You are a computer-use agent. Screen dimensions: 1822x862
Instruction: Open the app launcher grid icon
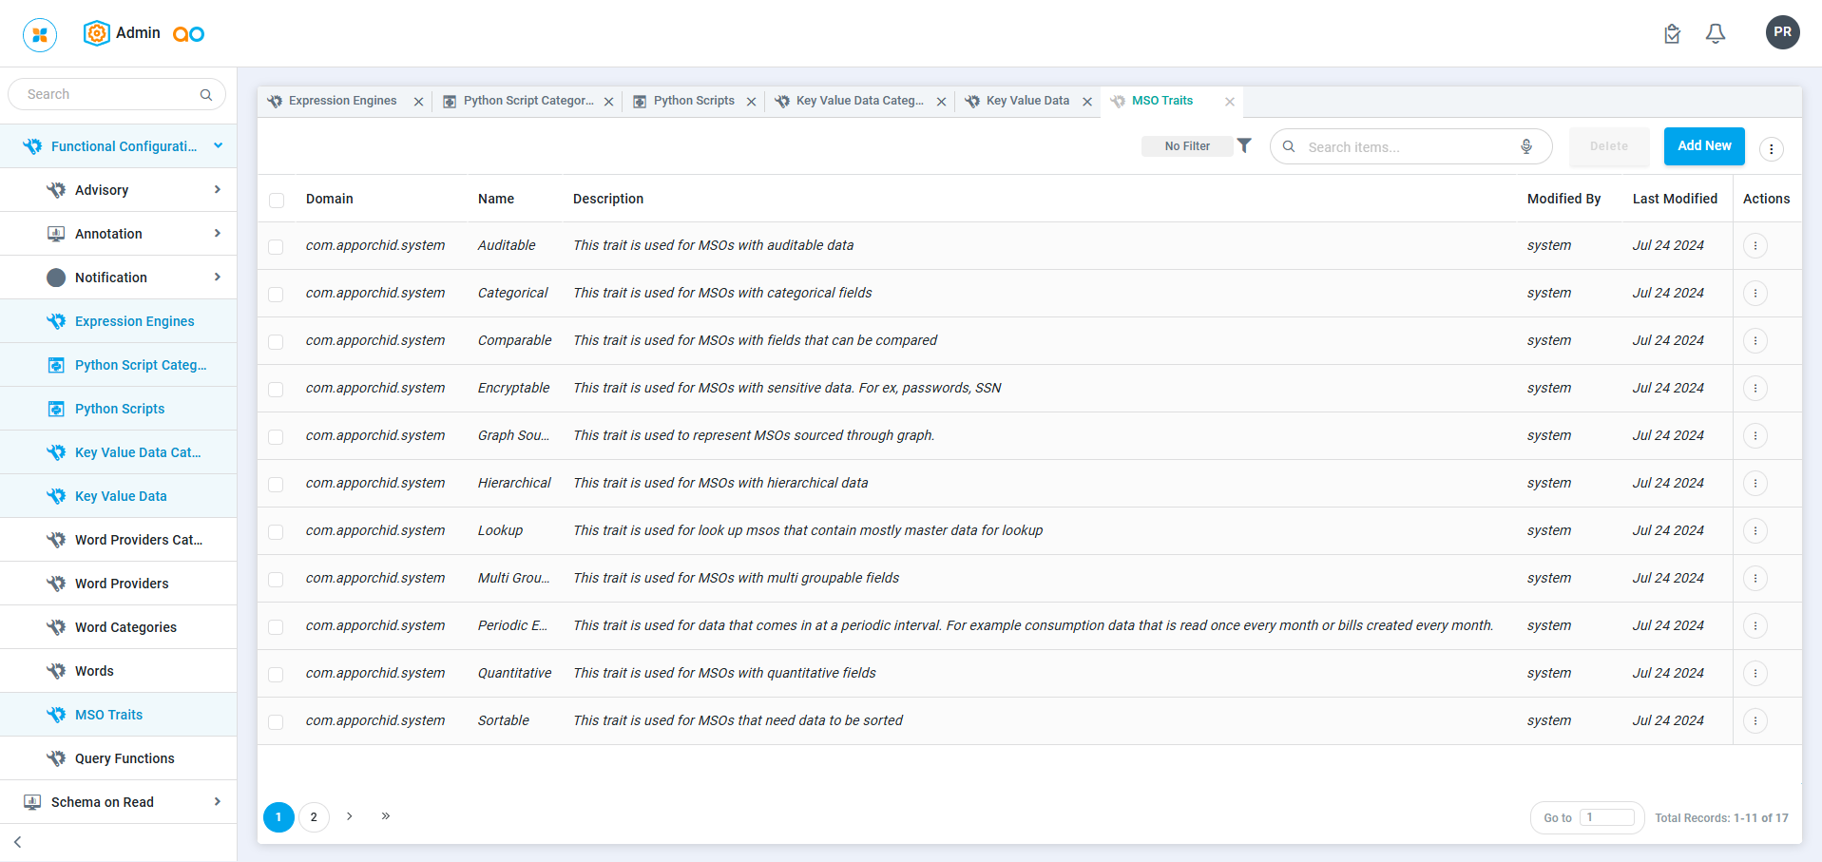click(x=40, y=35)
